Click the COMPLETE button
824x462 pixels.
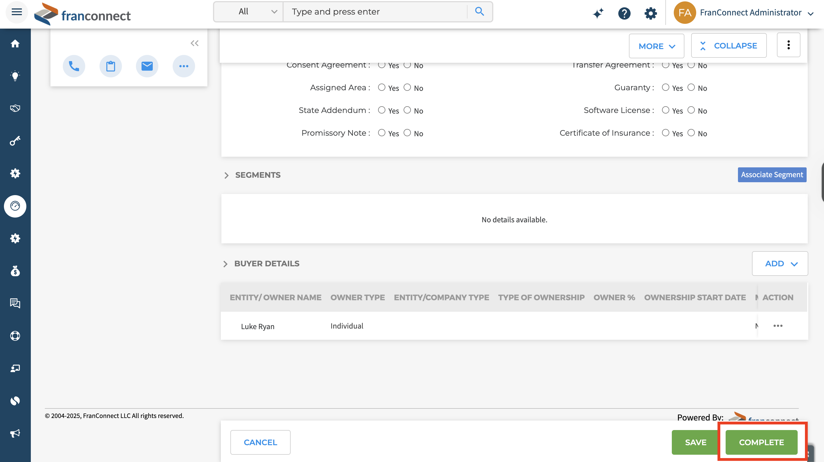[761, 442]
